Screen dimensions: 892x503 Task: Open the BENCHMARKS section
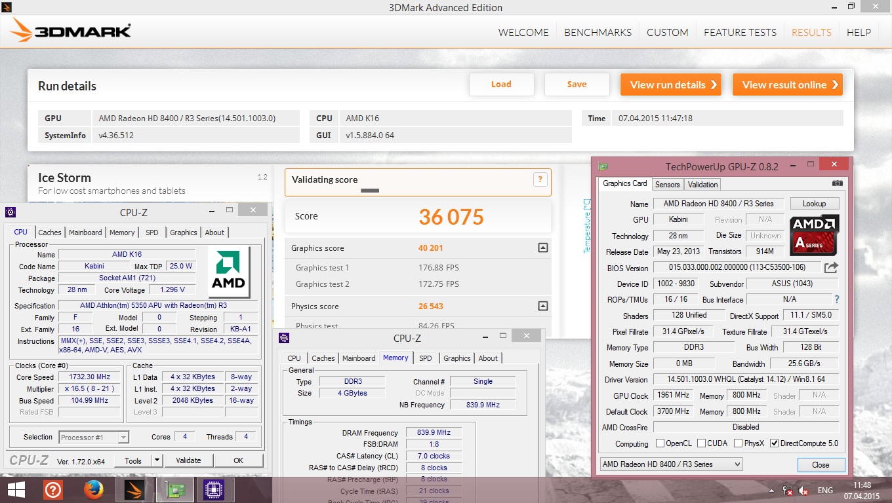[598, 32]
